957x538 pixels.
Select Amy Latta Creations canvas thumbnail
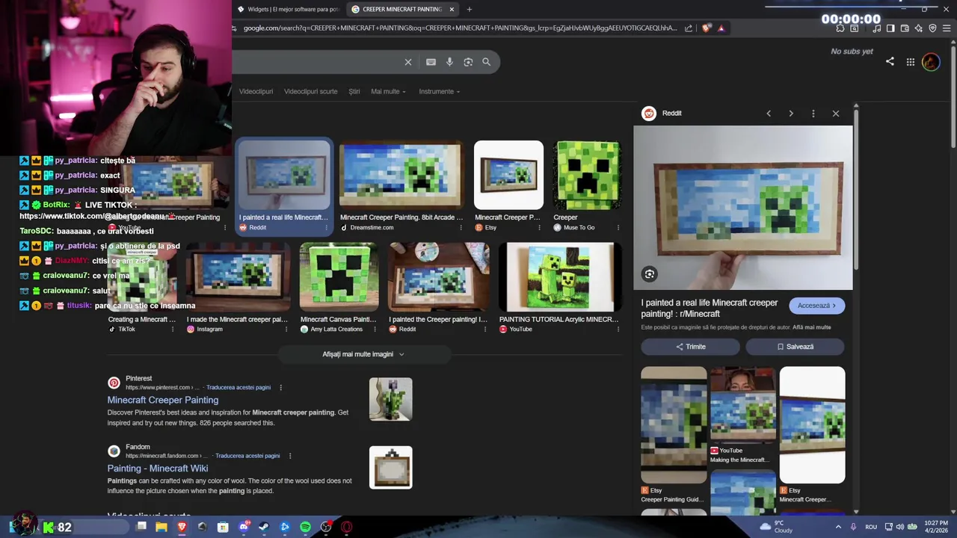coord(339,276)
